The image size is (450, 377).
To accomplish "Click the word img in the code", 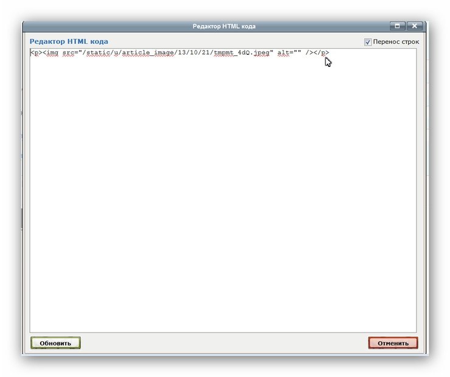I will pos(52,53).
